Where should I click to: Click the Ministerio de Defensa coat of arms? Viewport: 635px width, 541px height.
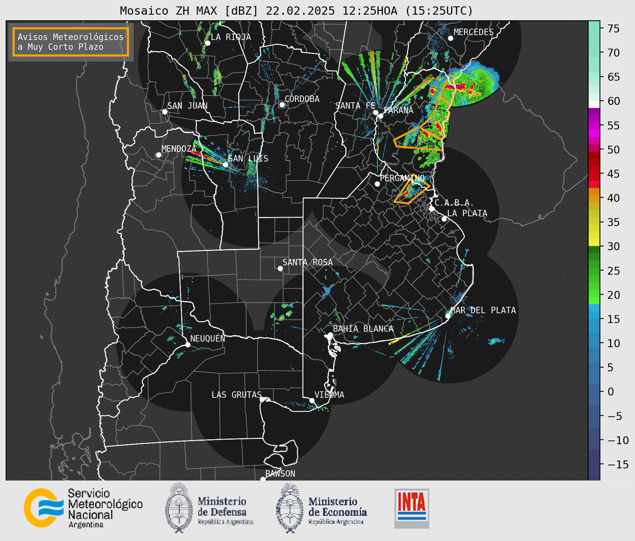[180, 508]
